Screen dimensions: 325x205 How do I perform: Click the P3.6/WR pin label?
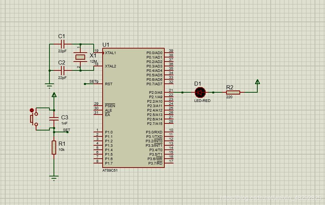pos(155,159)
